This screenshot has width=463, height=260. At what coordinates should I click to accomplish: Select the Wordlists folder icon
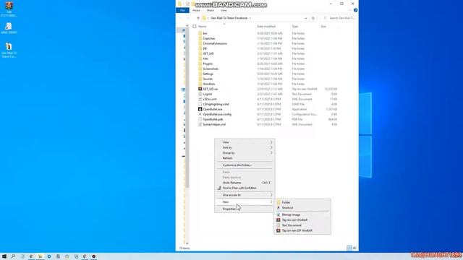click(x=200, y=84)
